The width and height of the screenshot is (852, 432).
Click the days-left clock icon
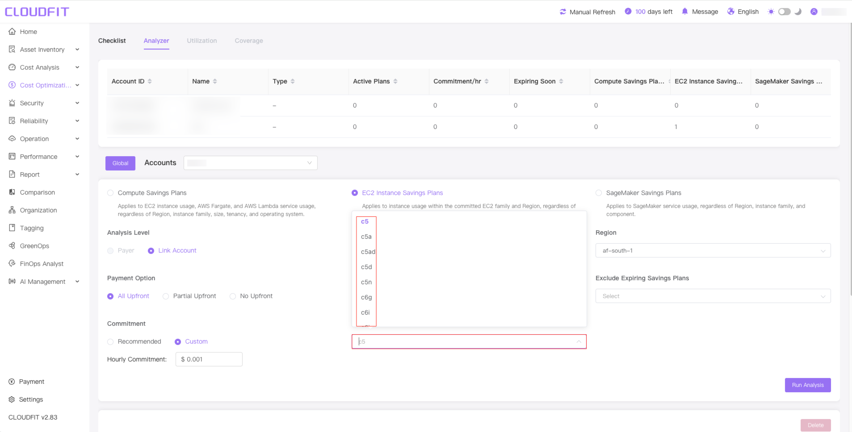[628, 12]
